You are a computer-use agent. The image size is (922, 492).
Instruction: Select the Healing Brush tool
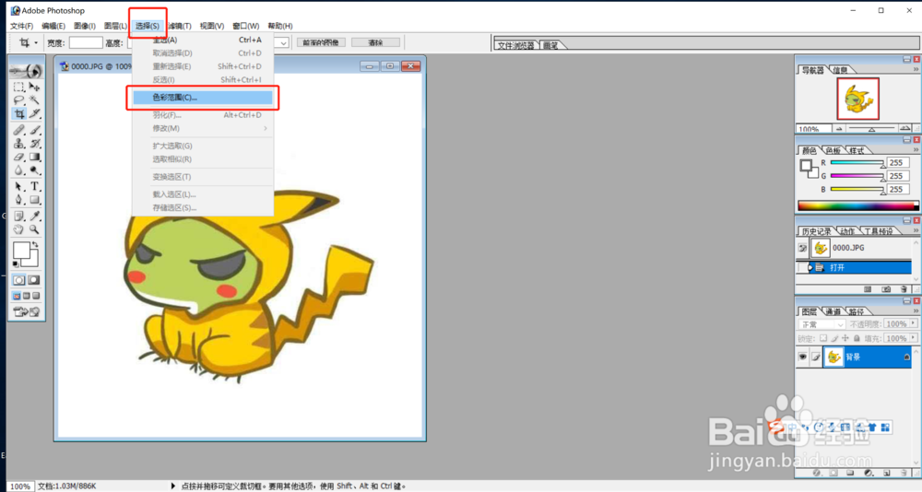tap(18, 130)
